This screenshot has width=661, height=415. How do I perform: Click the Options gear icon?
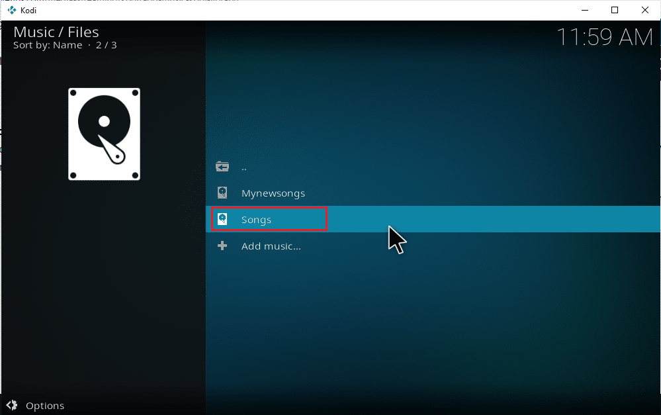point(12,405)
